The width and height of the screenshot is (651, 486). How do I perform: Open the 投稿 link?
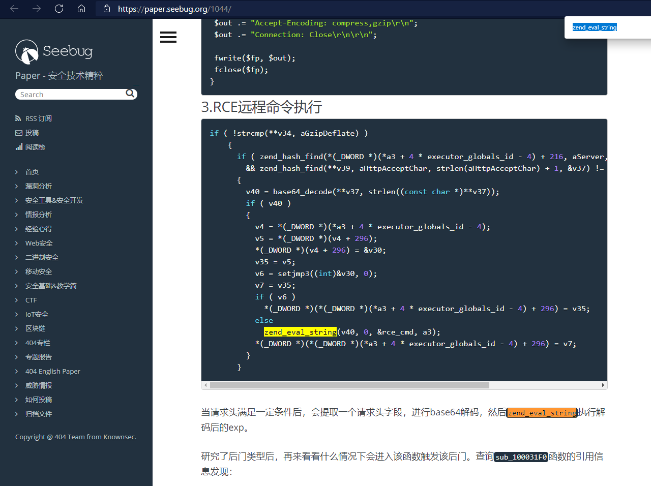click(x=32, y=133)
